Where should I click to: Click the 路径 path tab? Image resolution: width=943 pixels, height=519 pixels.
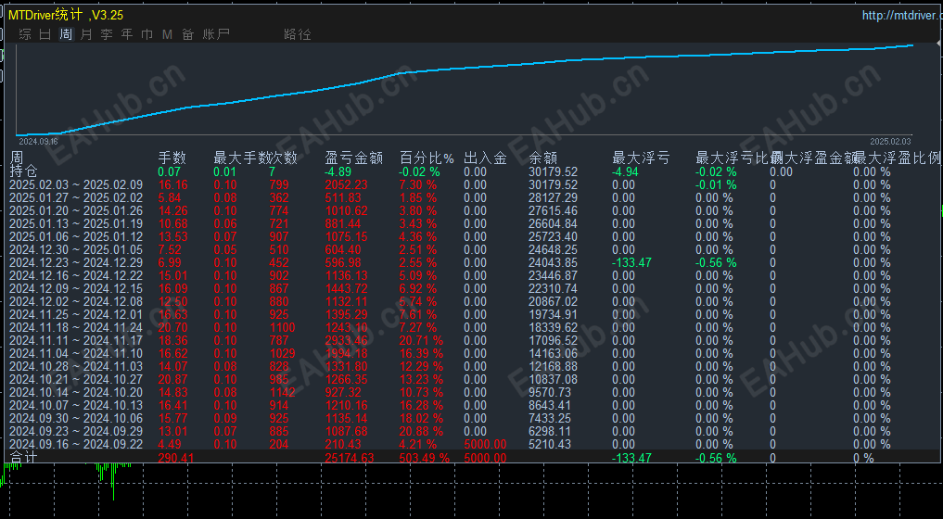(298, 34)
